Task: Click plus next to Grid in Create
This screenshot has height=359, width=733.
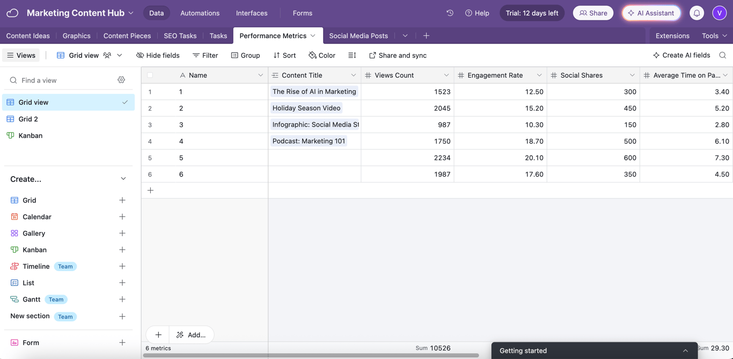Action: point(122,200)
